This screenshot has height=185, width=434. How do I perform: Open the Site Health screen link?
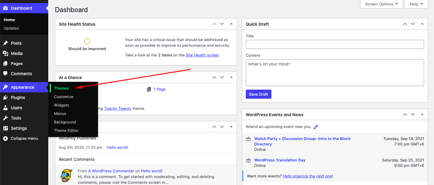coord(202,55)
